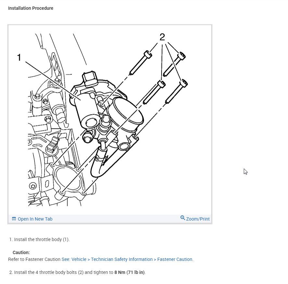Screen dimensions: 288x284
Task: Follow the Fastener Caution safety information link
Action: pos(127,259)
